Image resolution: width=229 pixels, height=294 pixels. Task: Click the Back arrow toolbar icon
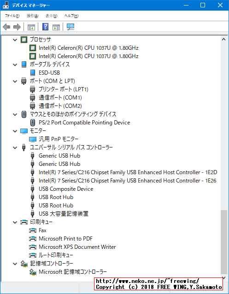click(6, 27)
